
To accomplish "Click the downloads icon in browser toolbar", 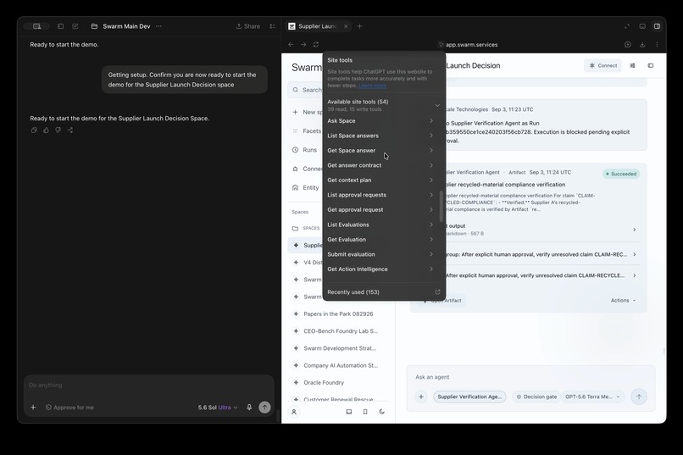I will [x=642, y=44].
